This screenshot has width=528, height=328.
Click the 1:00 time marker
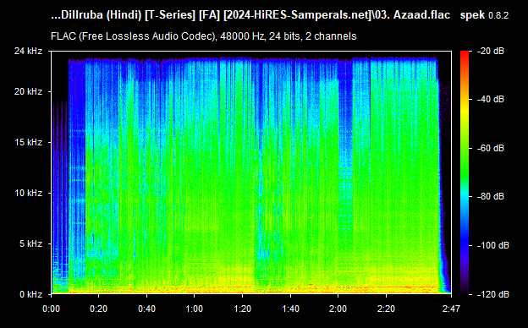[x=195, y=309]
